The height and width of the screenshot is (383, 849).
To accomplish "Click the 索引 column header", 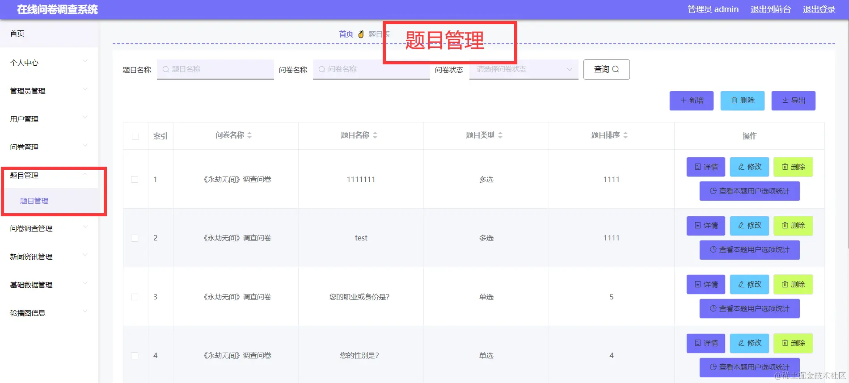I will (x=161, y=136).
